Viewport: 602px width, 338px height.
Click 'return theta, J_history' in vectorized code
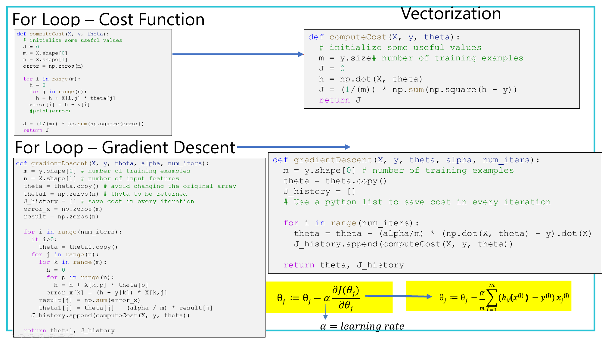coord(344,265)
